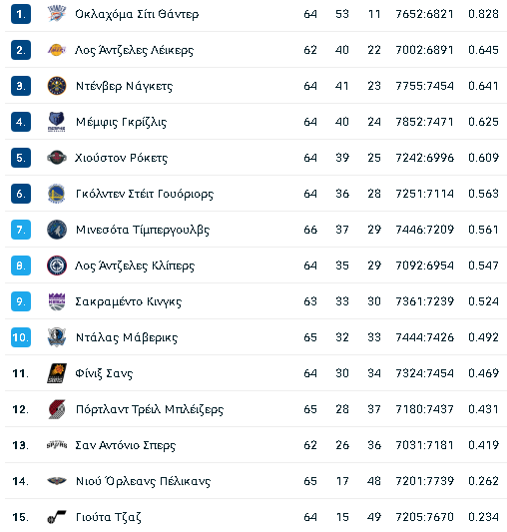Open the Γιούτα Τζαζ team link
Screen dimensions: 507x532
tap(108, 517)
